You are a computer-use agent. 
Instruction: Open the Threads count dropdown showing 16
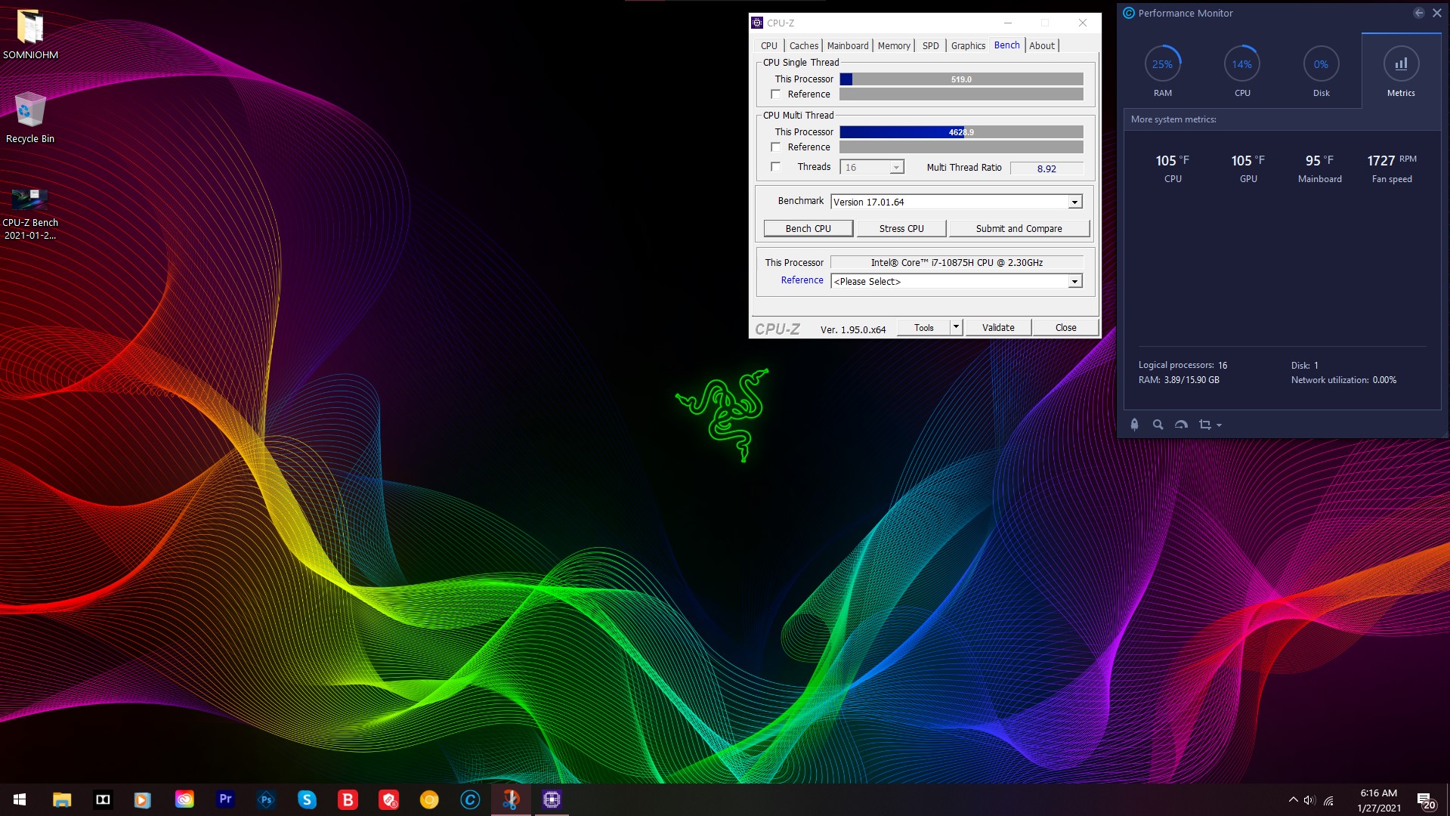click(x=872, y=167)
